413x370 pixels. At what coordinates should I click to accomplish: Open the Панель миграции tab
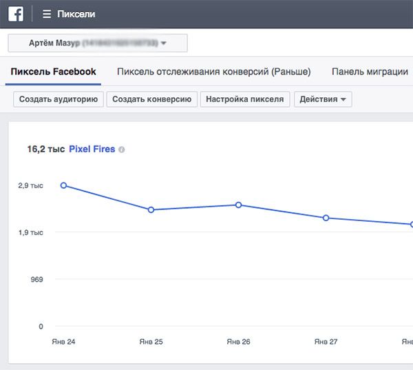click(x=370, y=72)
